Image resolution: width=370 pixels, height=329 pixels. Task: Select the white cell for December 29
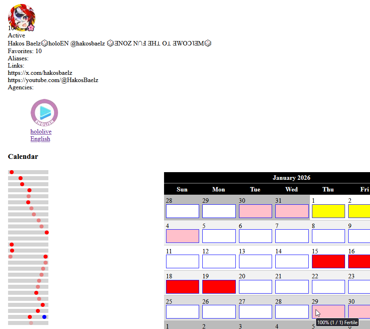[219, 211]
